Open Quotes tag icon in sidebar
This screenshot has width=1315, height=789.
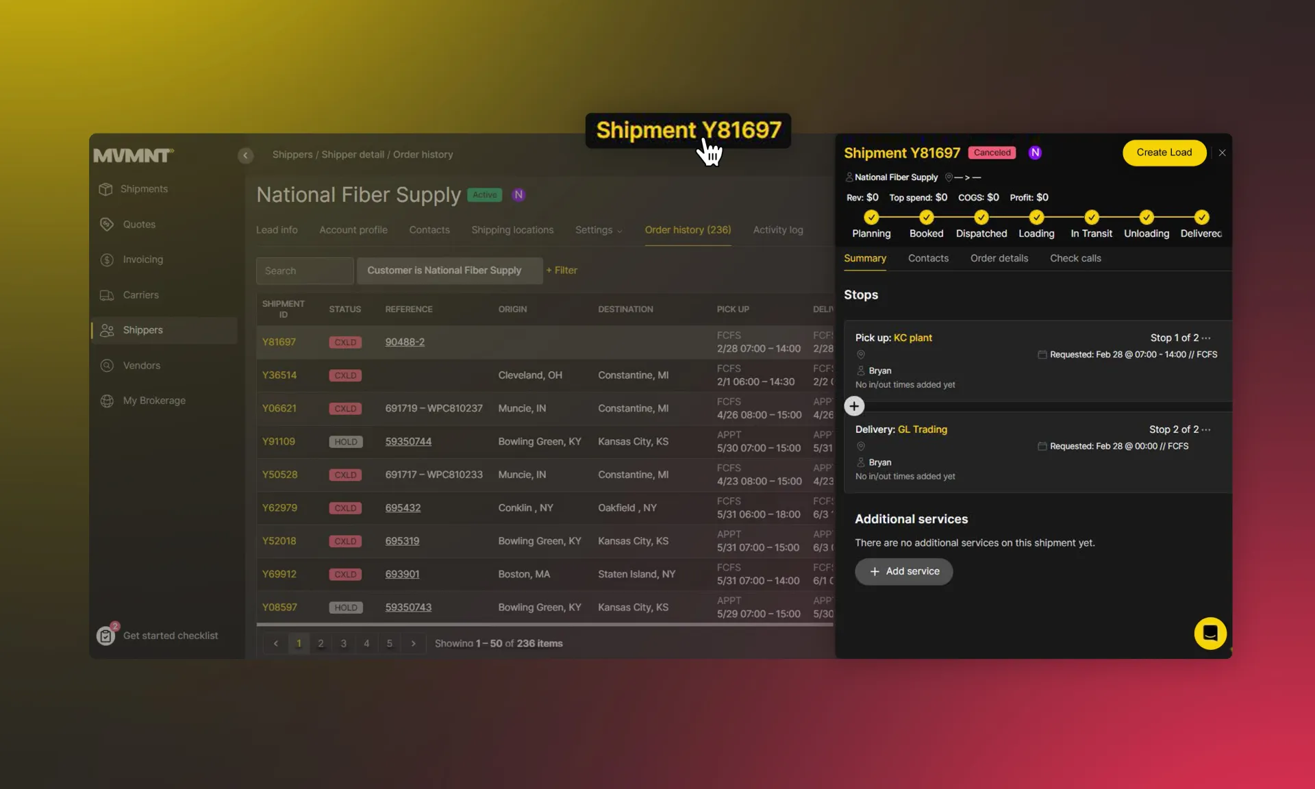[107, 225]
